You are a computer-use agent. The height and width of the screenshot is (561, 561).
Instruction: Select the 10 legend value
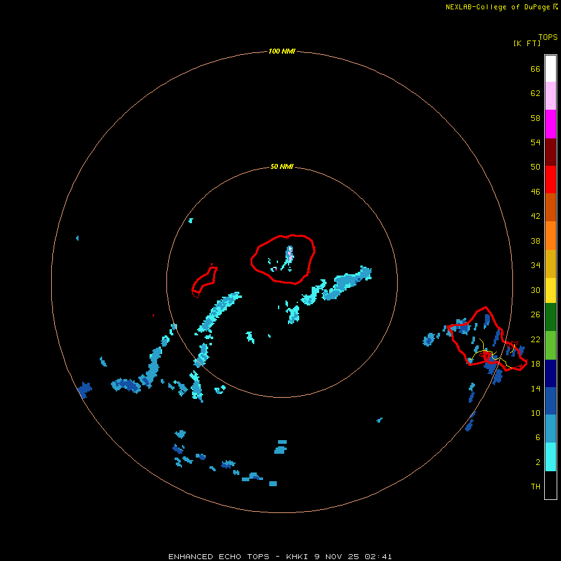535,413
